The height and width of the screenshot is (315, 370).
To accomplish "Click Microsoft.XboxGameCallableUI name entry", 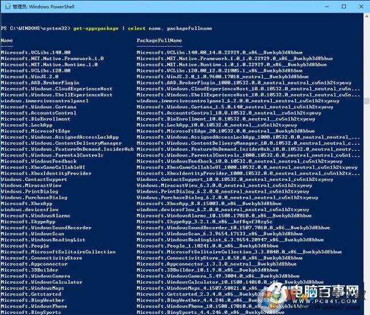I will pyautogui.click(x=43, y=167).
